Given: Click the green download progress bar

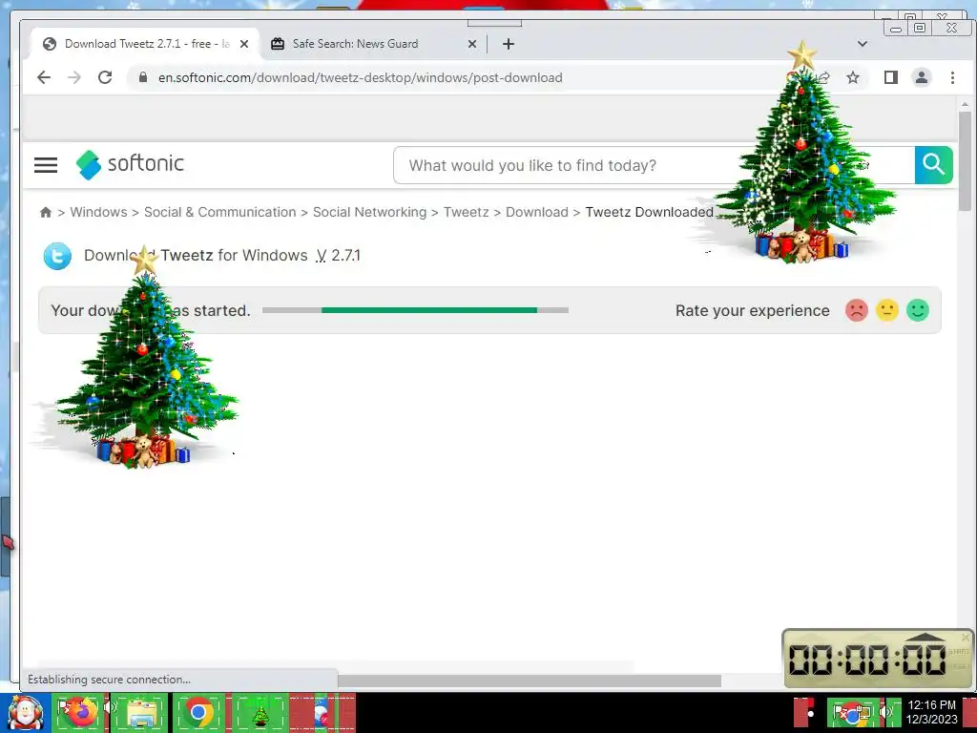Looking at the screenshot, I should click(x=428, y=310).
